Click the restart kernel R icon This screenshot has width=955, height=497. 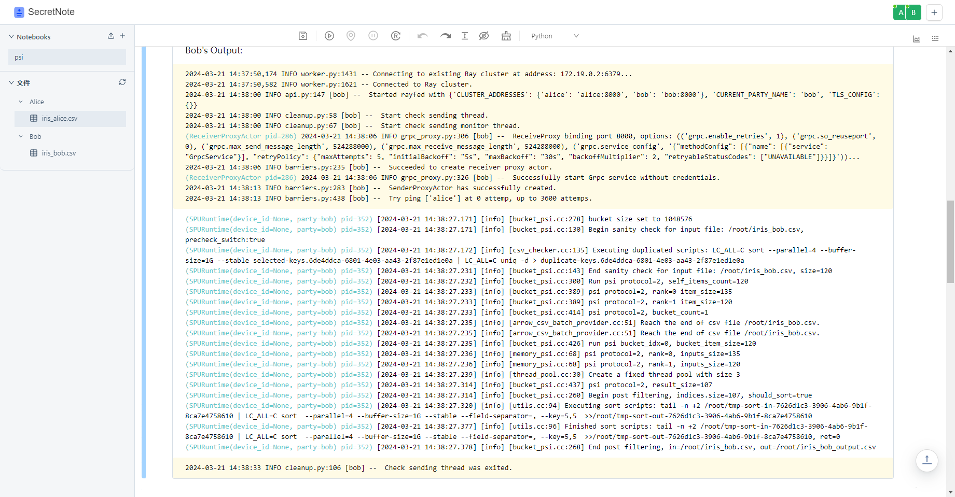[x=396, y=36]
